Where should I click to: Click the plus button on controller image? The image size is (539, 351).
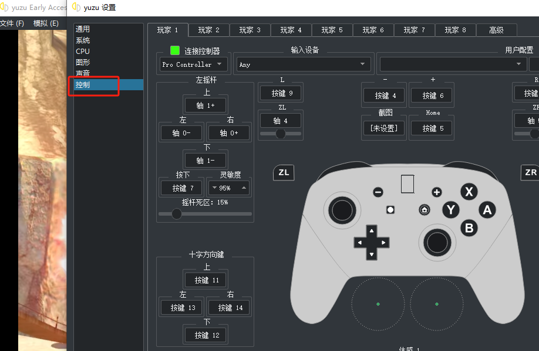click(x=436, y=192)
